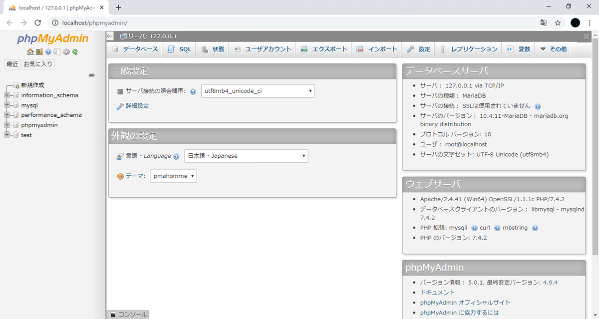Click the database icon beside information_schema
599x319 pixels.
[x=16, y=95]
